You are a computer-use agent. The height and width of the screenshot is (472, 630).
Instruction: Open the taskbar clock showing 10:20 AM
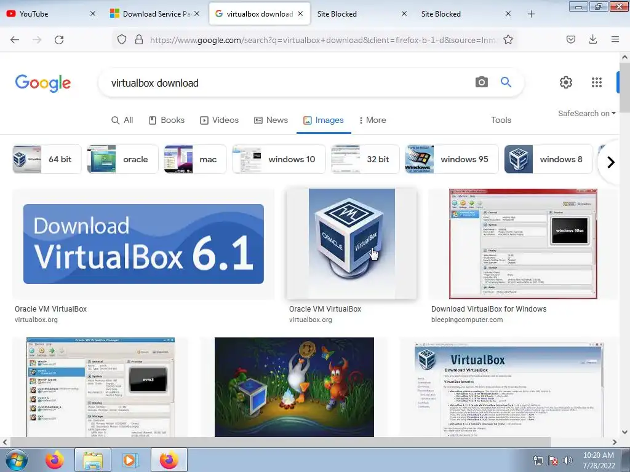tap(599, 460)
